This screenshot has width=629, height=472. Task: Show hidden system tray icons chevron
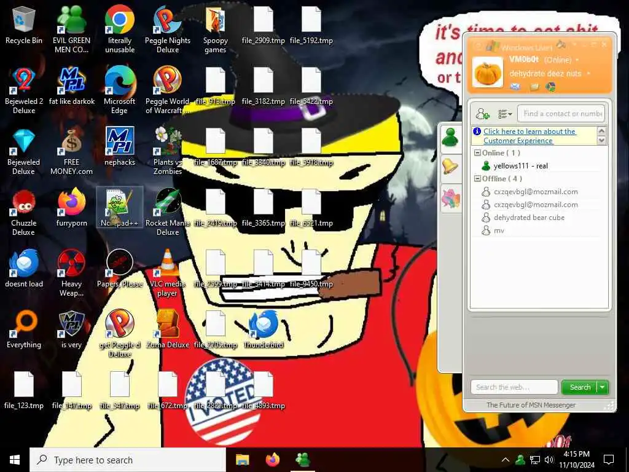pos(506,460)
